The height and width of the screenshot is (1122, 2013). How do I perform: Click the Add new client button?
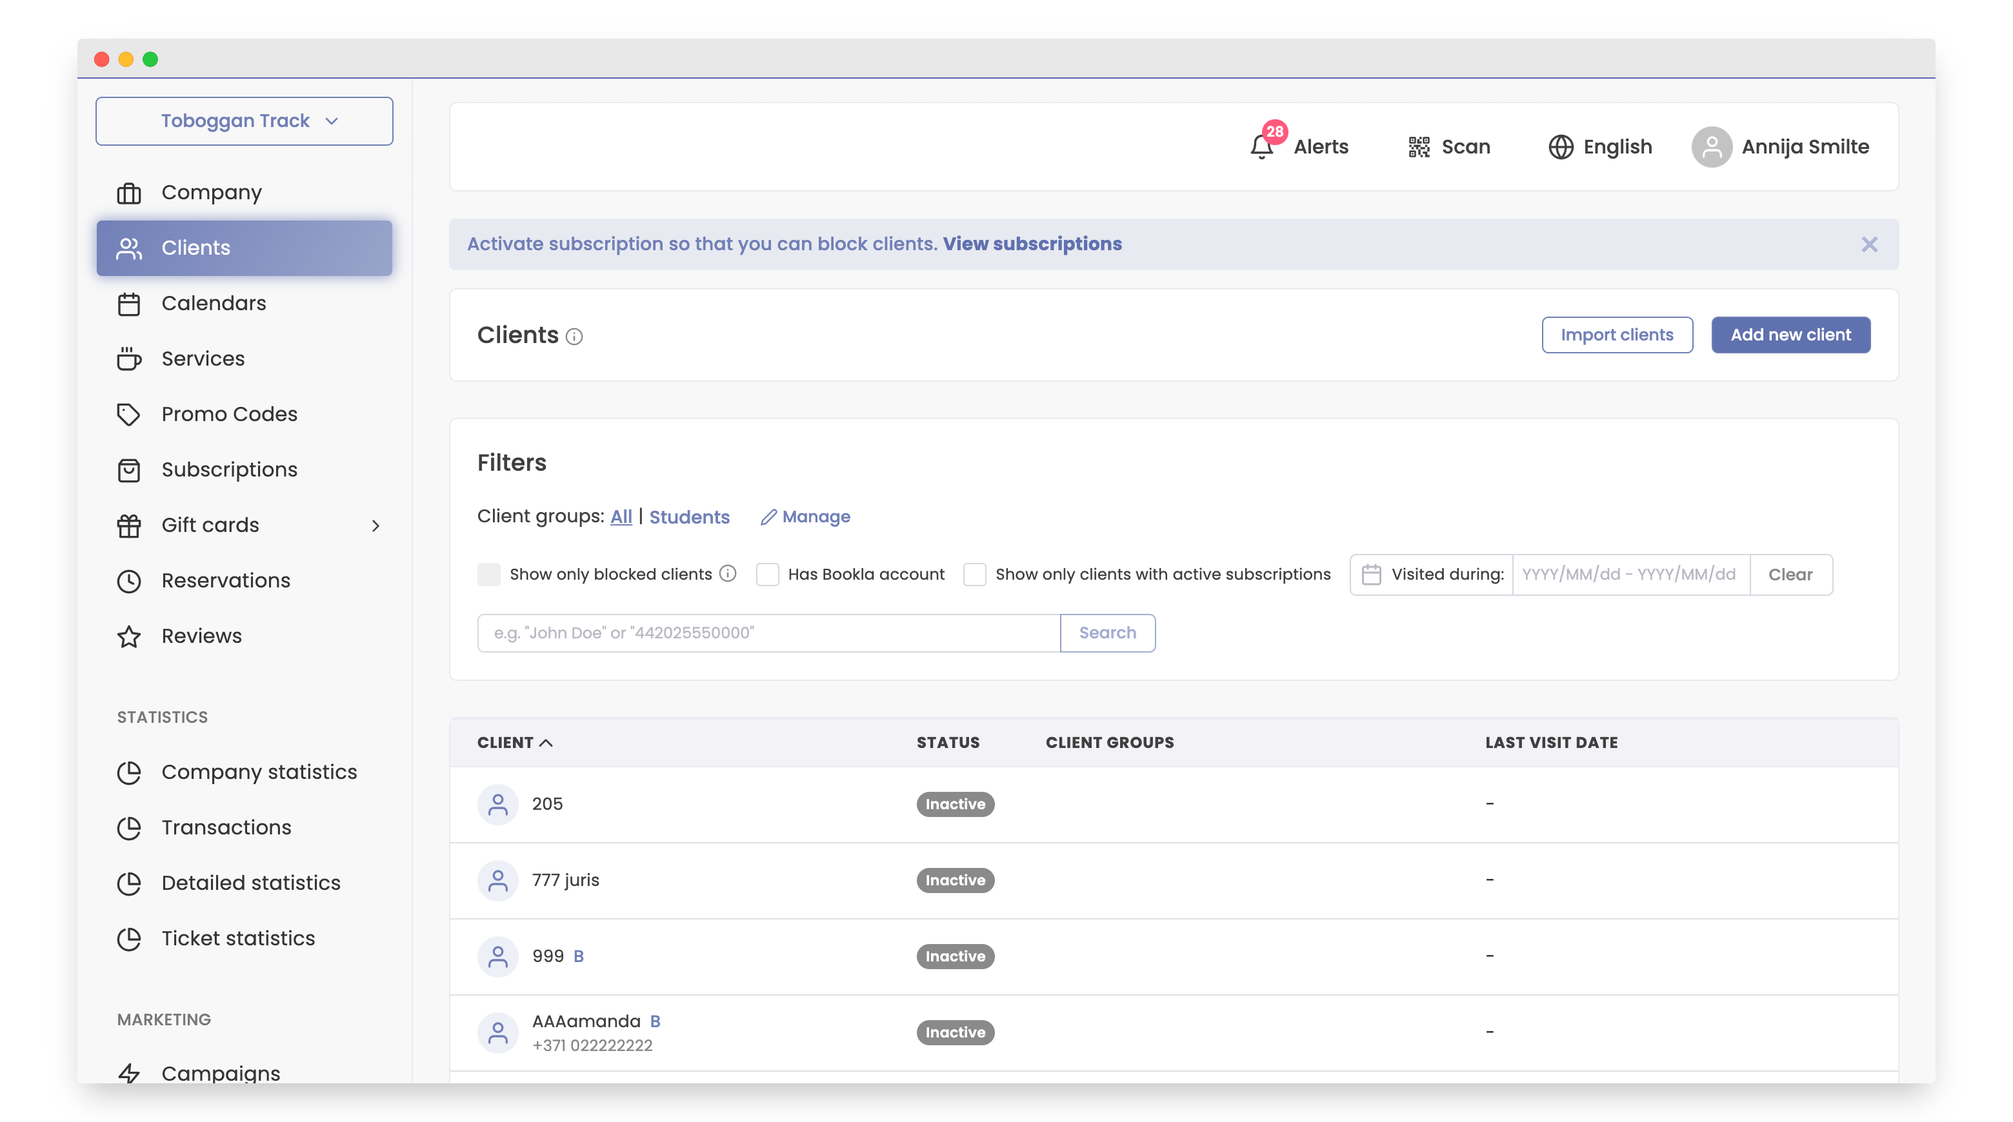point(1790,335)
